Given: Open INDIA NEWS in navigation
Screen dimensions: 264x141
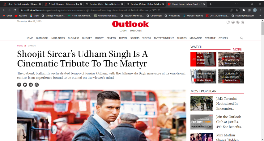Looking at the screenshot, I should [x=58, y=38].
